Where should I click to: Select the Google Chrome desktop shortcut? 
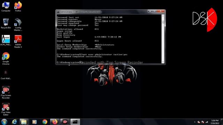pos(6,59)
